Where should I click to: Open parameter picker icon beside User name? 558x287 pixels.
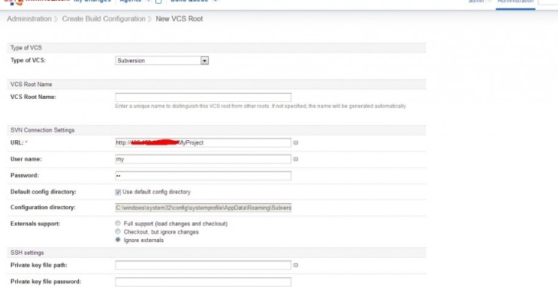point(296,159)
